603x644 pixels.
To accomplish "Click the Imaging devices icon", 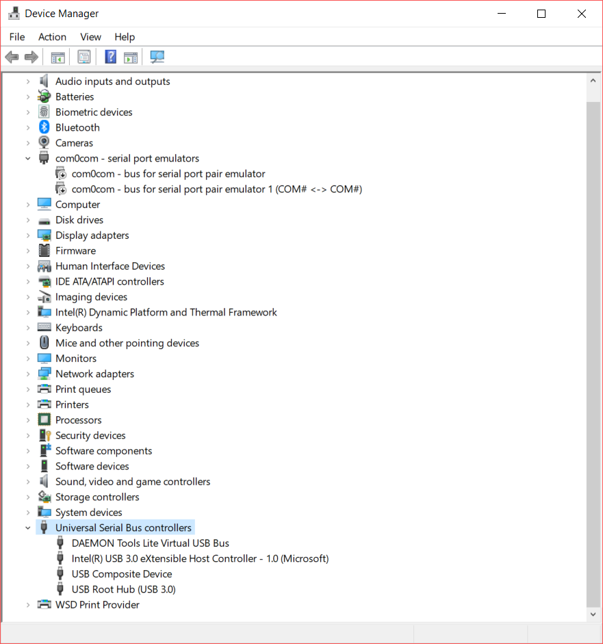I will [44, 297].
